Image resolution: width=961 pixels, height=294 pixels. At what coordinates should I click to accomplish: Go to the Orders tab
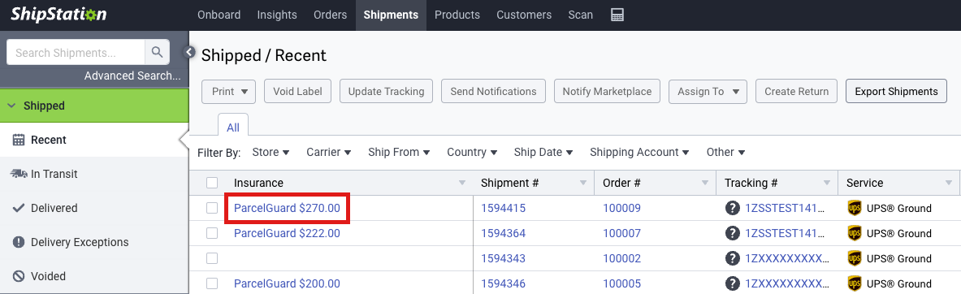click(x=330, y=15)
